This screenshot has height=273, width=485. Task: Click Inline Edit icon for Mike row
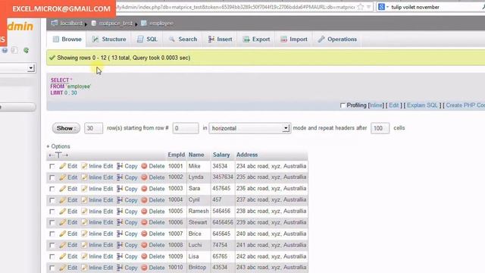click(84, 166)
